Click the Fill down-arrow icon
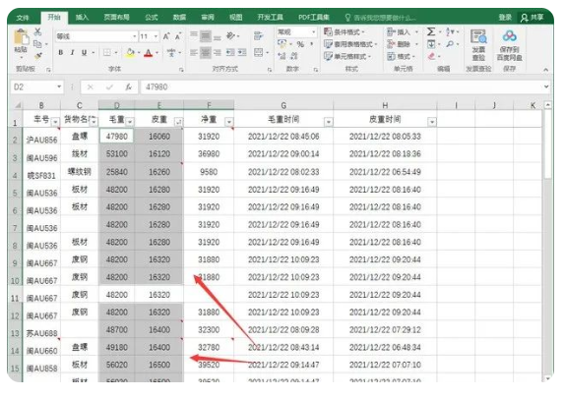The width and height of the screenshot is (564, 398). [x=431, y=44]
